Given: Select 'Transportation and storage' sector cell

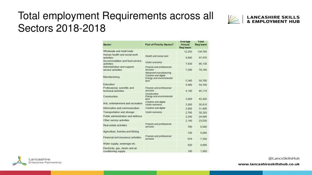Looking at the screenshot, I should pos(119,112).
